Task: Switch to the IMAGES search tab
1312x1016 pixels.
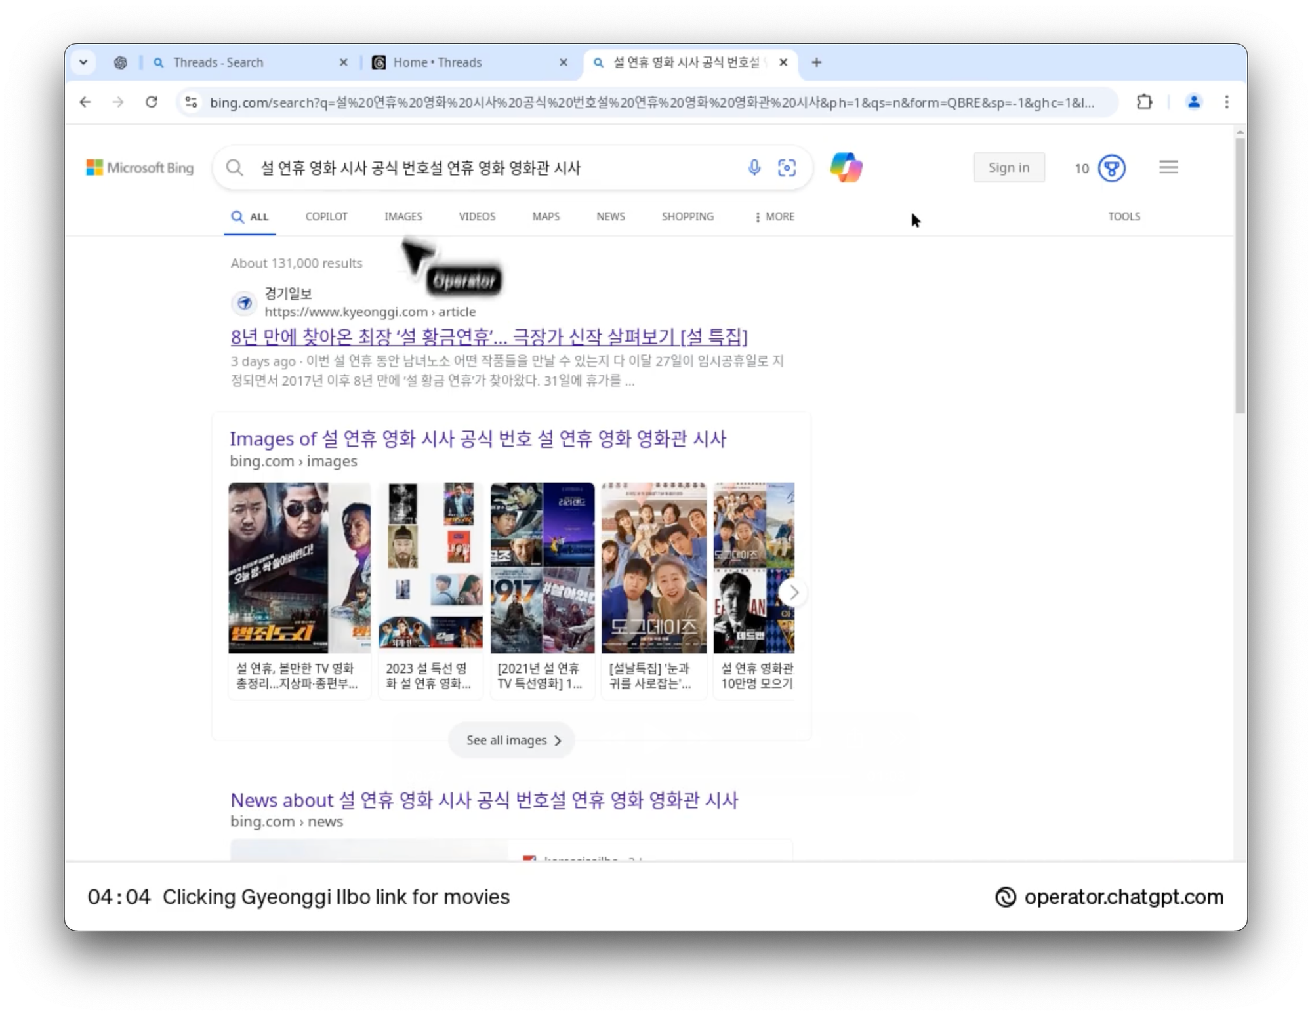Action: [x=403, y=216]
